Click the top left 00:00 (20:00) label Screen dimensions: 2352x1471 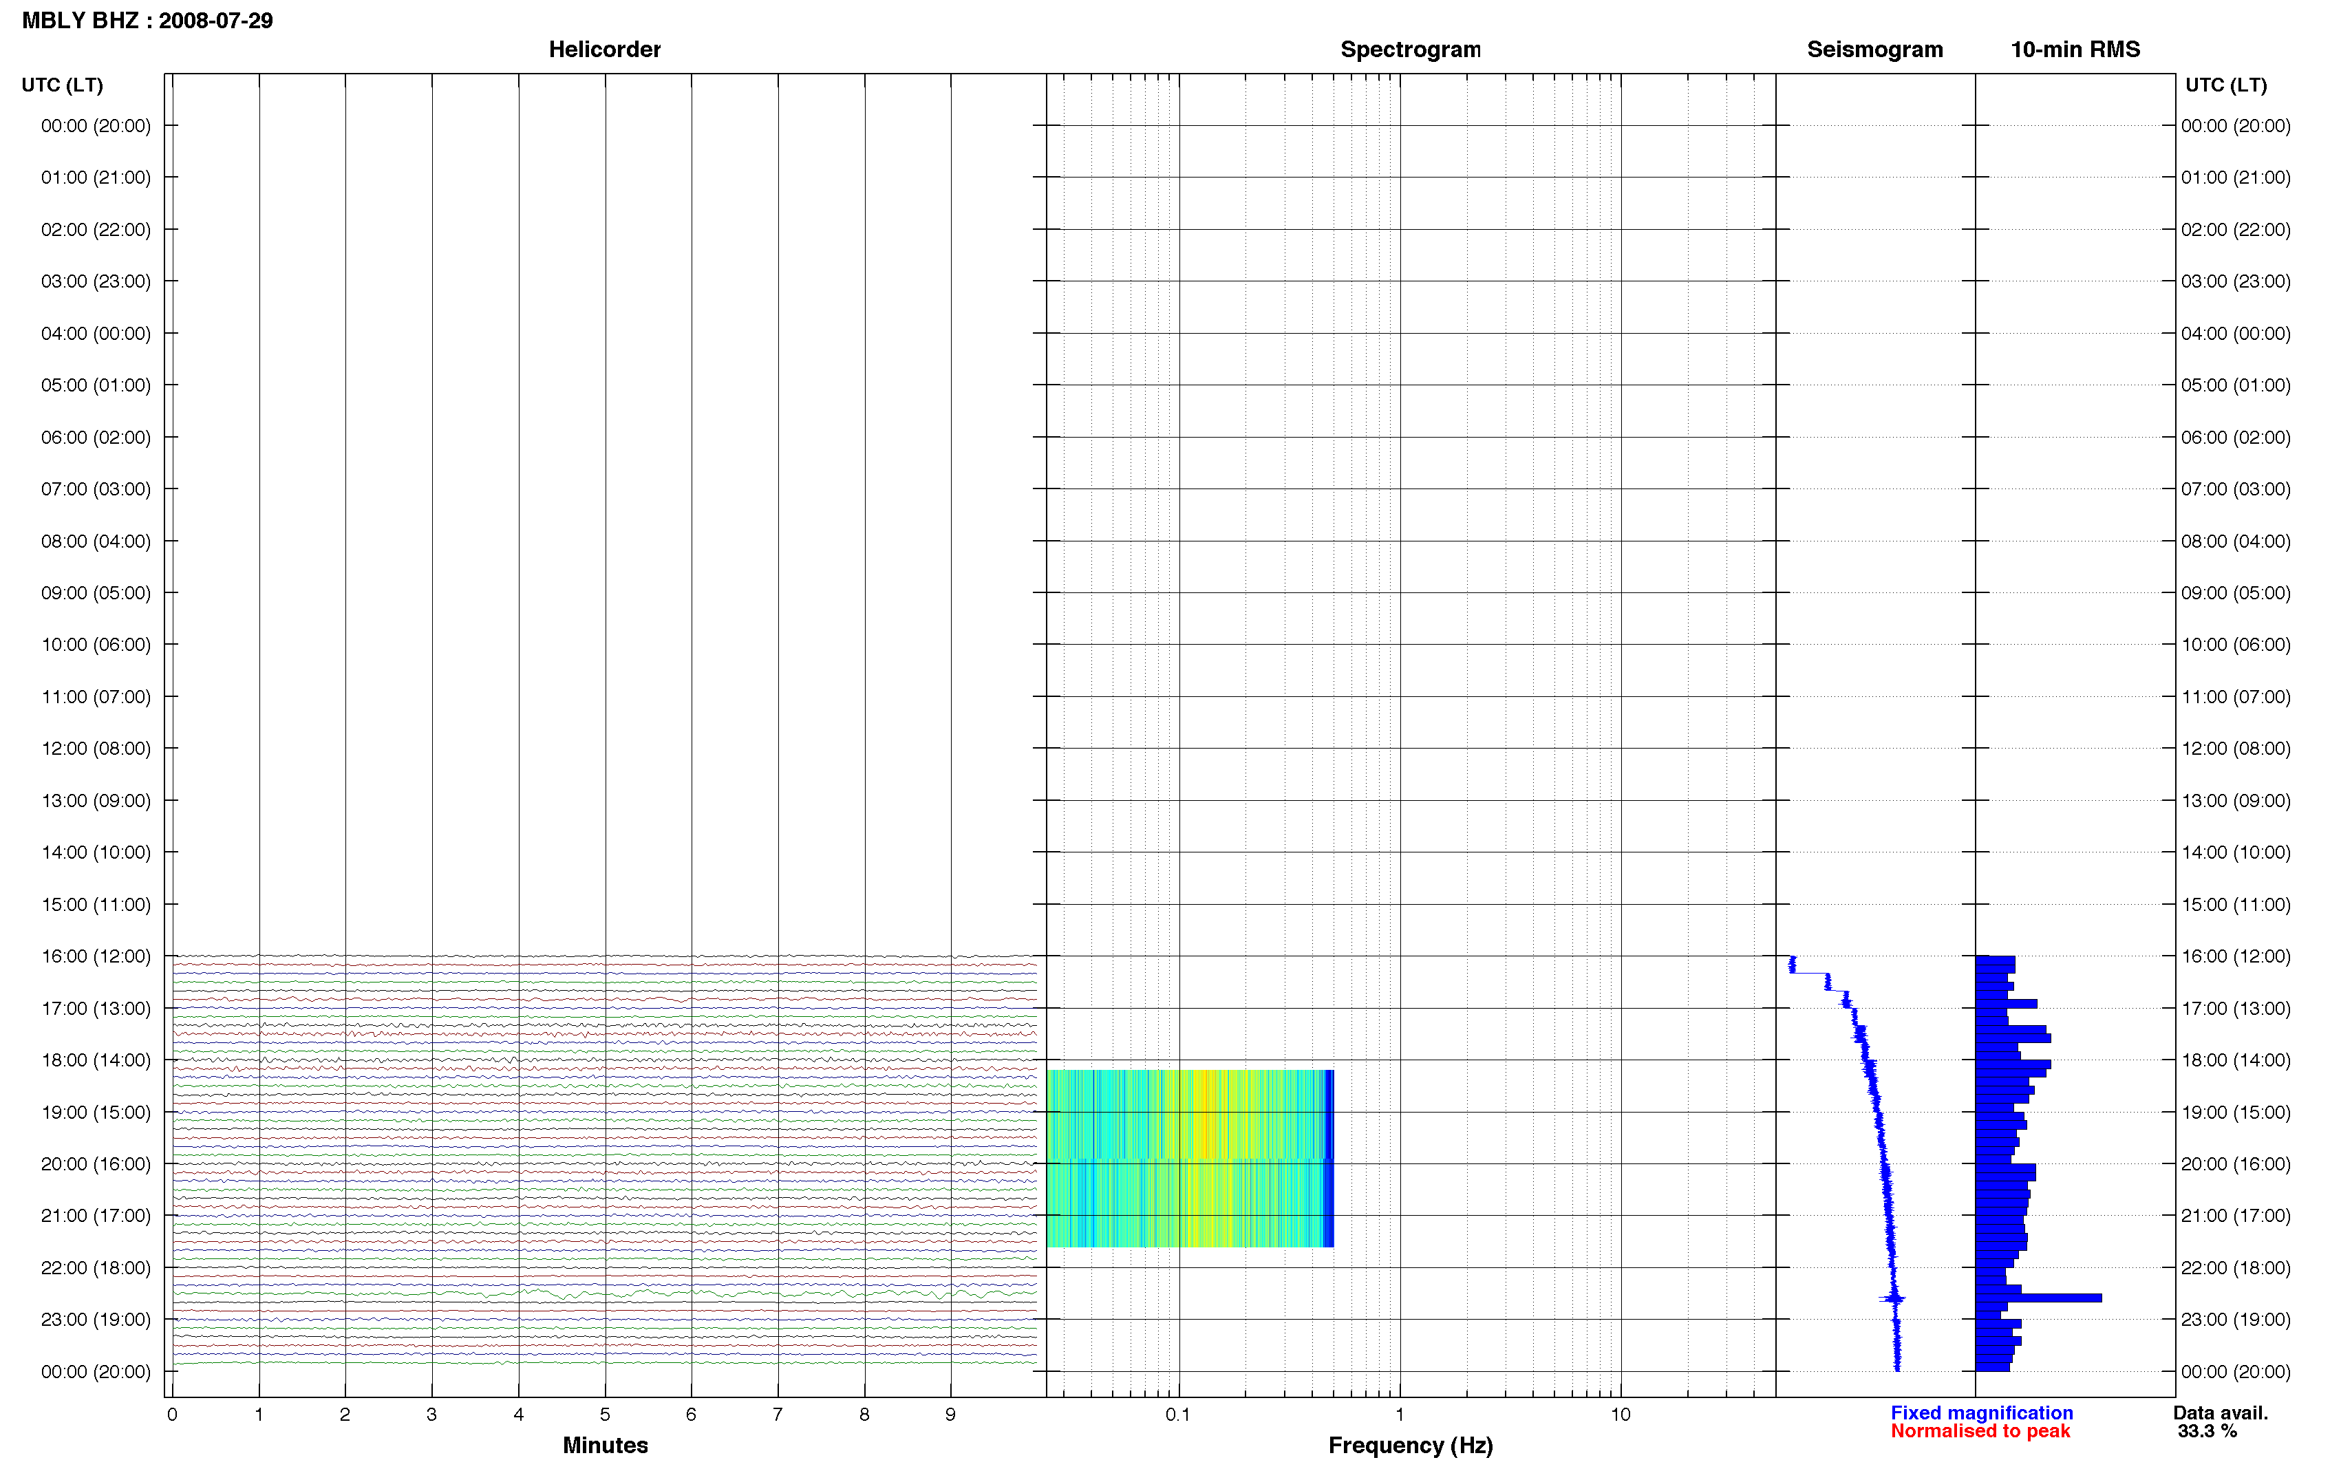(x=96, y=125)
